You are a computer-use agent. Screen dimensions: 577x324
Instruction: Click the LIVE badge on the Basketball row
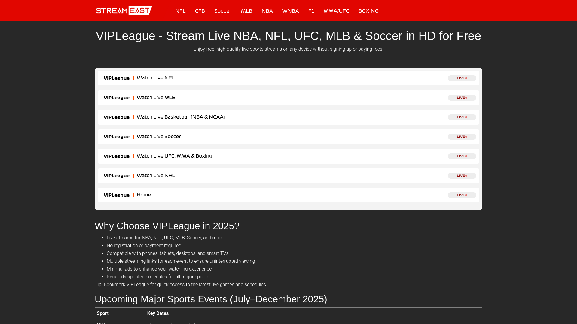click(x=462, y=117)
